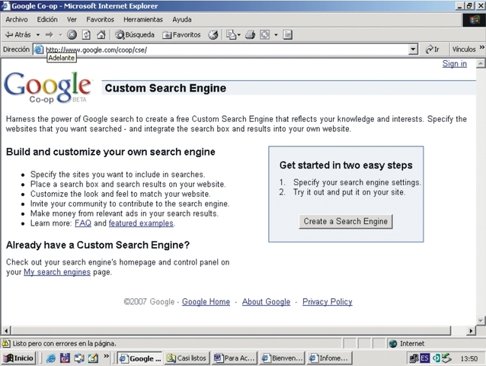Click the network tray icon
The image size is (486, 366).
414,358
